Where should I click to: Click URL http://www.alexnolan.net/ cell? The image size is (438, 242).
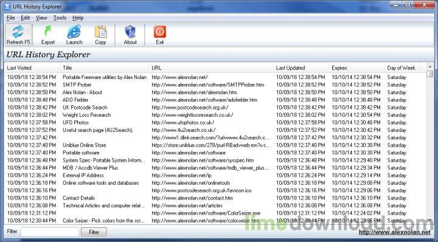179,77
